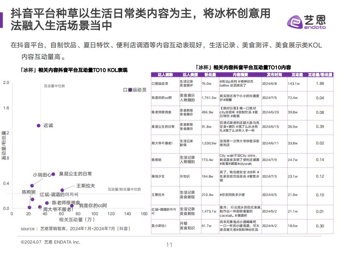Click the 互动量/粉丝量 table column header
The image size is (339, 254).
pos(320,75)
